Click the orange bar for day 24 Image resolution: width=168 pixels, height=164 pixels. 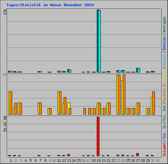pos(124,95)
